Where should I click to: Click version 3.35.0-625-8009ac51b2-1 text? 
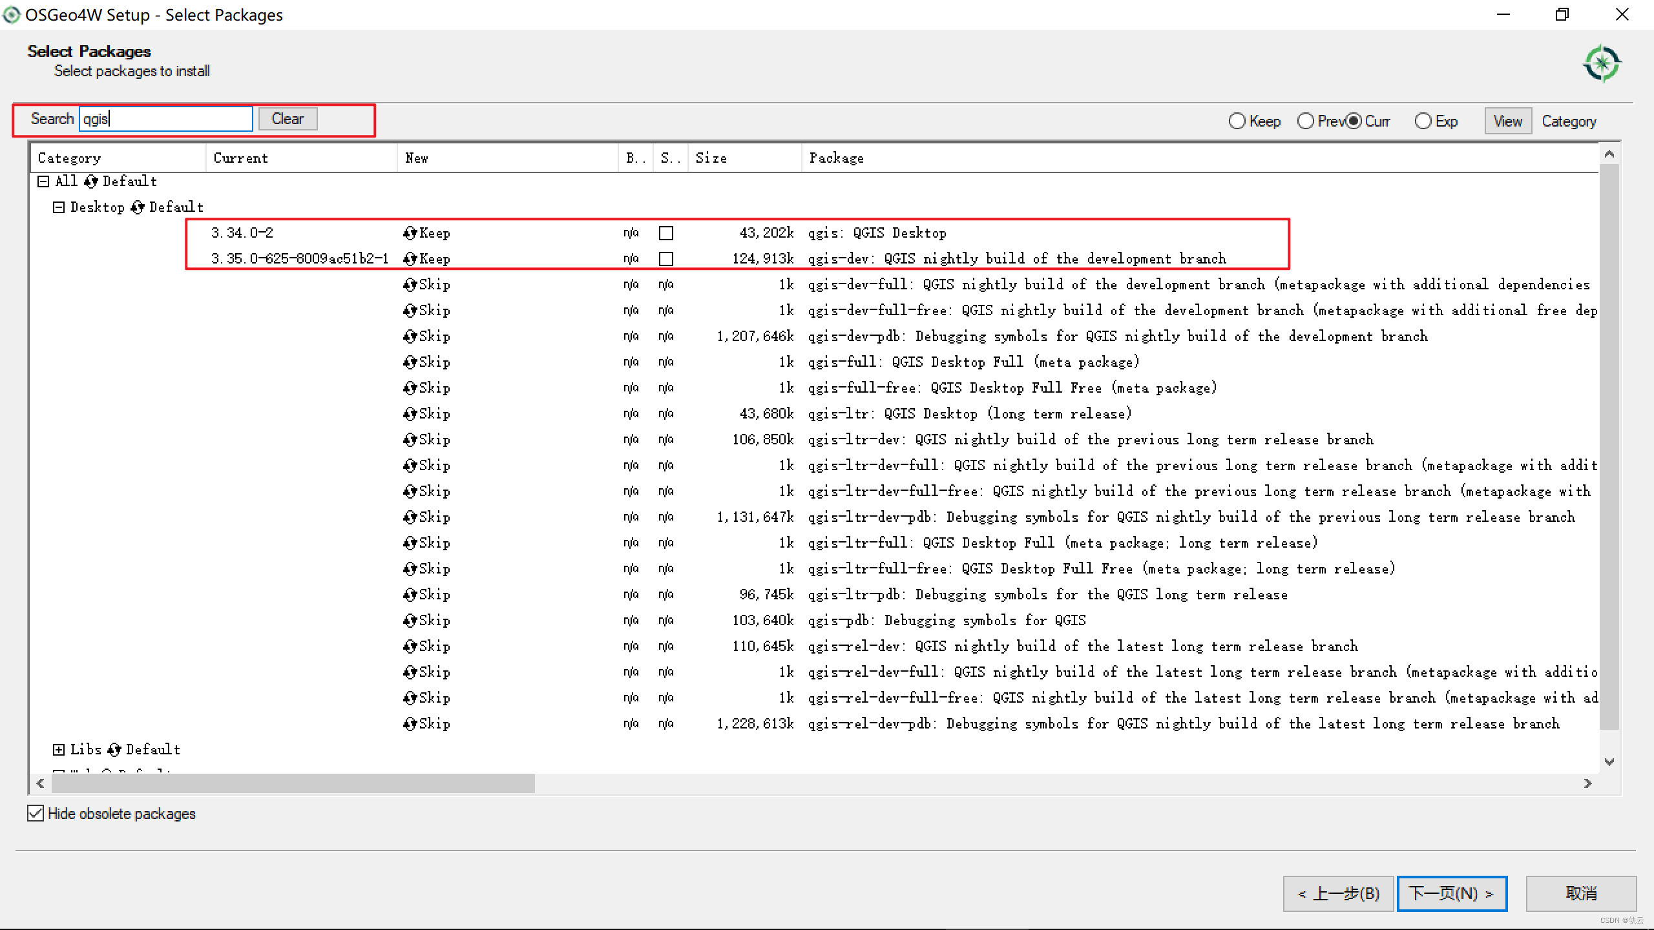coord(300,259)
